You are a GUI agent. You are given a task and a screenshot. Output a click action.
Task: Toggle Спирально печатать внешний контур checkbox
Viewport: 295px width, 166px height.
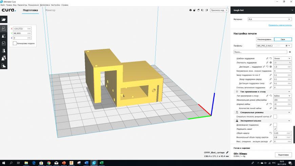point(275,116)
